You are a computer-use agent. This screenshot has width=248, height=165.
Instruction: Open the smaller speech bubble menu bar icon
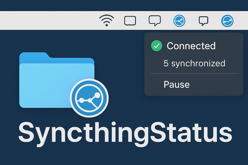[203, 21]
